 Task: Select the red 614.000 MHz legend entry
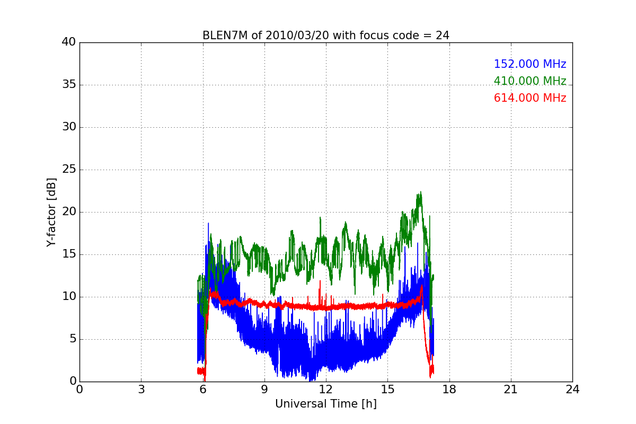click(x=530, y=98)
